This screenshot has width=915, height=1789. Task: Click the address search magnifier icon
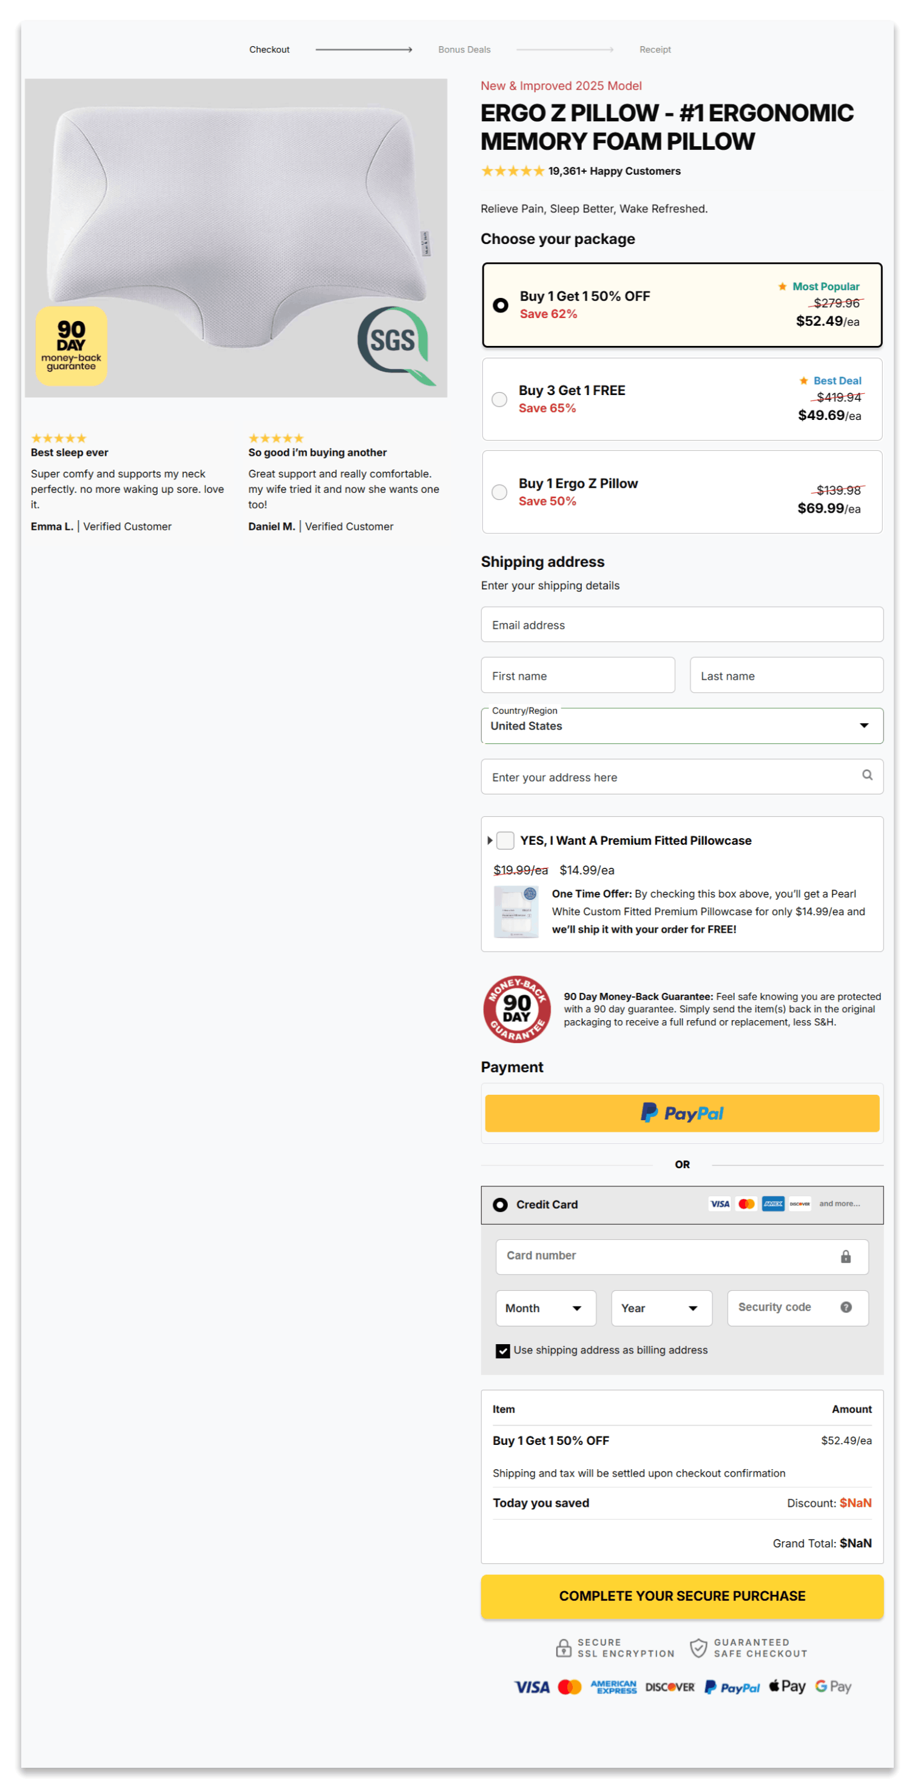pyautogui.click(x=867, y=776)
